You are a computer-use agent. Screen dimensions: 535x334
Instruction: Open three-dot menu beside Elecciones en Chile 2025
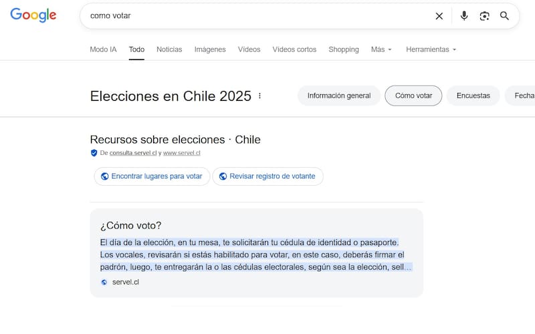tap(260, 96)
